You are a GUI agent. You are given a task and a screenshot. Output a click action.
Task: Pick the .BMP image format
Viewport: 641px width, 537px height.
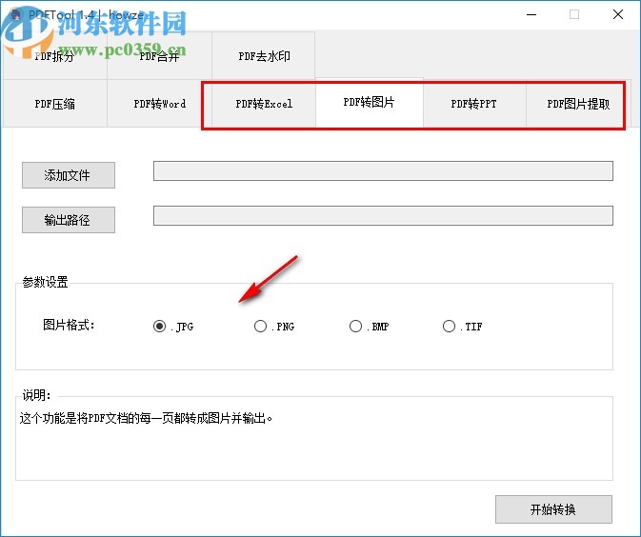(x=370, y=327)
